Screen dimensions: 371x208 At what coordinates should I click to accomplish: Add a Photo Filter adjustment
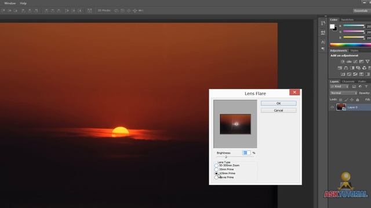(x=358, y=68)
